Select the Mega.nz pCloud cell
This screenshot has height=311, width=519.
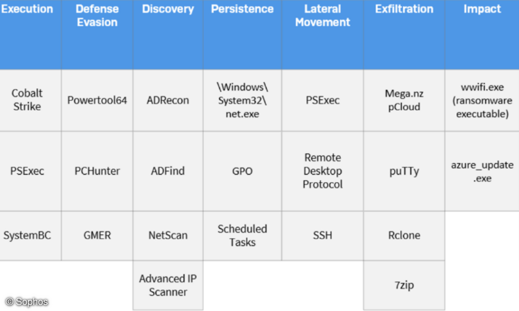coord(404,100)
